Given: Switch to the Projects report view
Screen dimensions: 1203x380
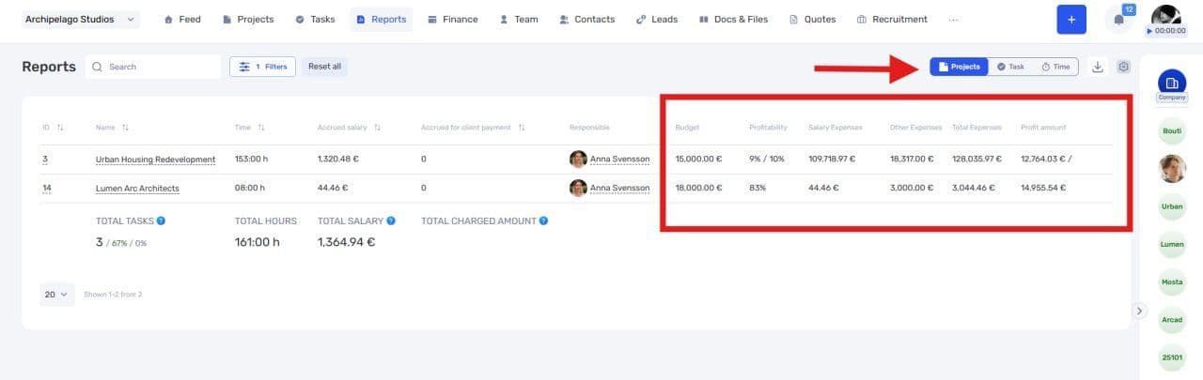Looking at the screenshot, I should (x=959, y=67).
